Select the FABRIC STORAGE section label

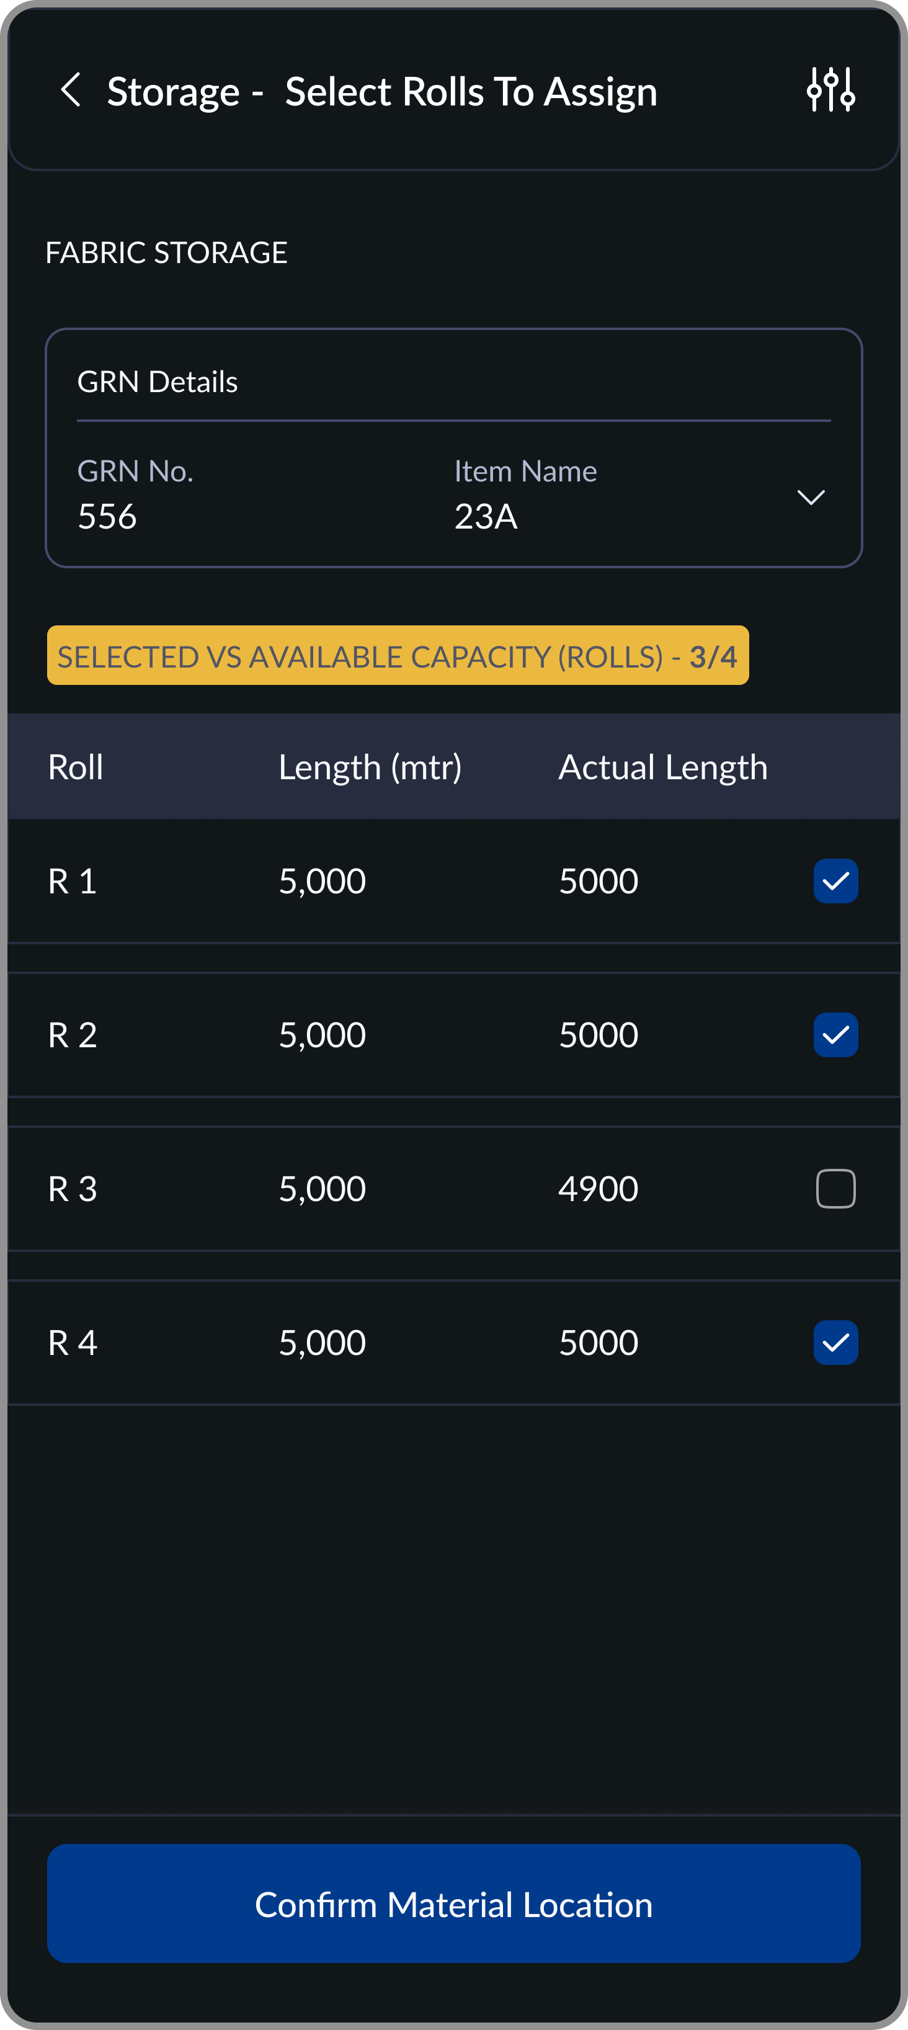pyautogui.click(x=166, y=252)
